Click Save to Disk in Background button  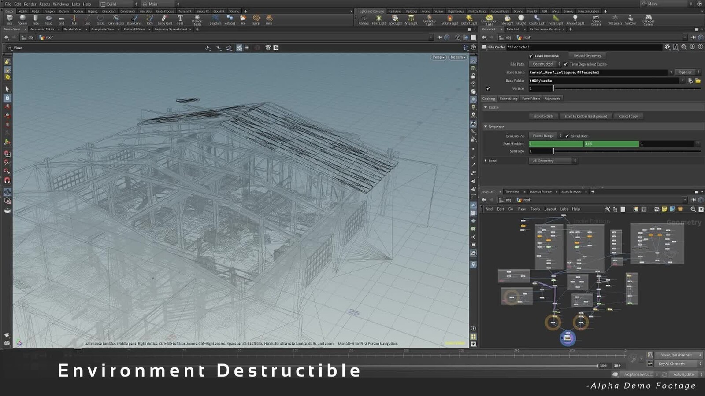[586, 117]
